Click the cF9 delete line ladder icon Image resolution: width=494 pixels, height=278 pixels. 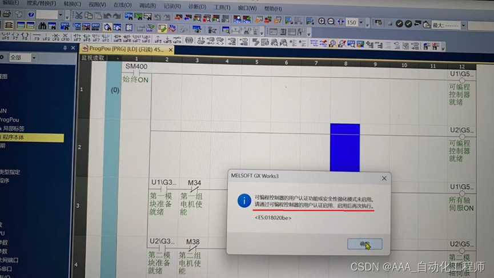coord(56,37)
